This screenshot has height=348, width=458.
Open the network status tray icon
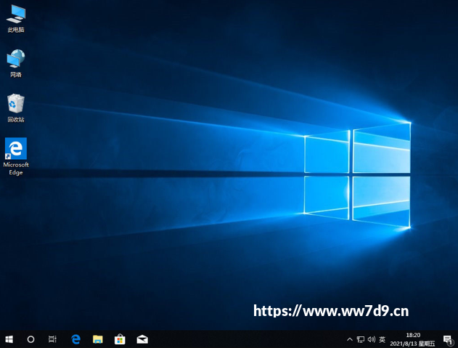click(x=361, y=339)
